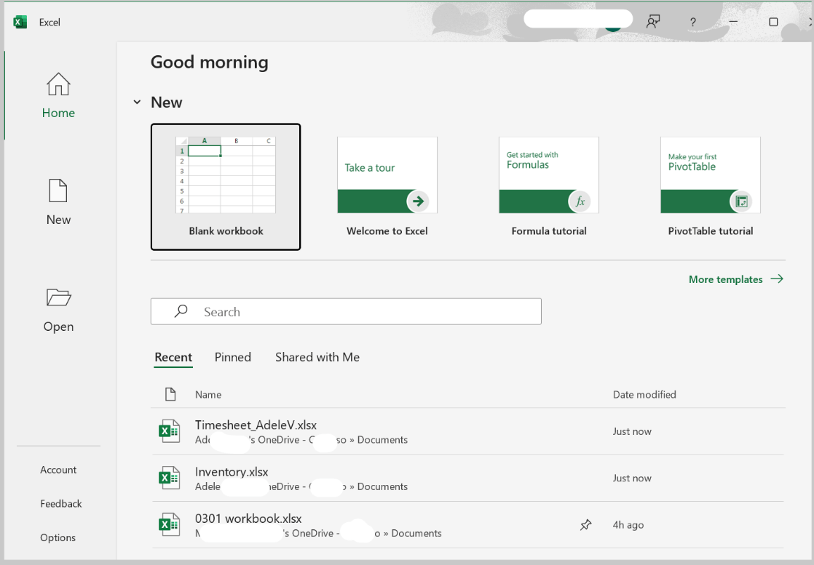Screen dimensions: 814x565
Task: Open the Welcome to Excel tour template
Action: click(387, 187)
